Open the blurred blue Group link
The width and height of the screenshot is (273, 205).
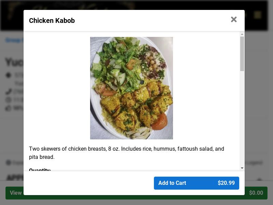pyautogui.click(x=14, y=40)
